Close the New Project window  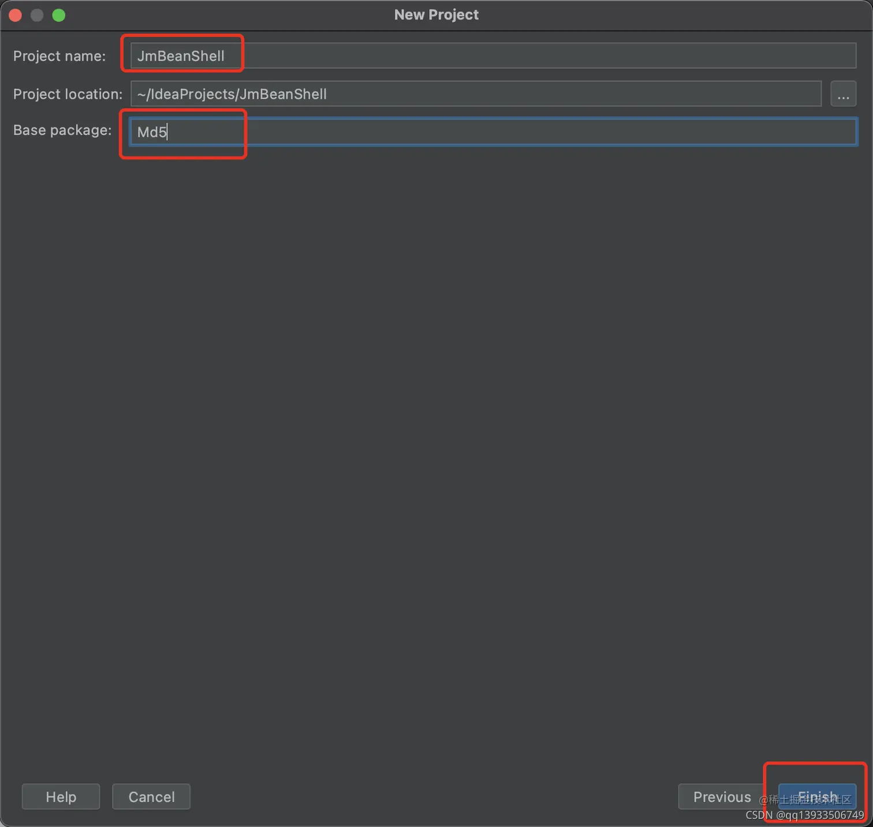(x=16, y=15)
